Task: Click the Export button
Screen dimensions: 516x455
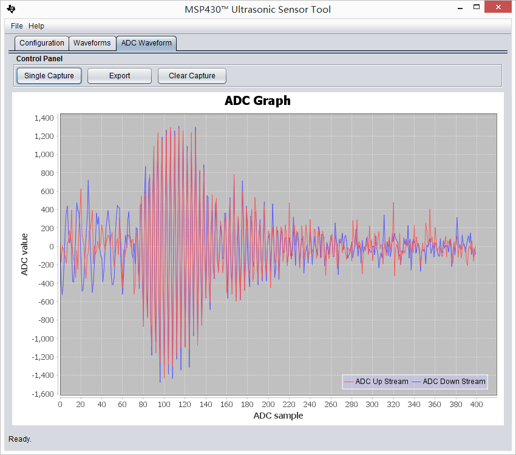Action: coord(120,76)
